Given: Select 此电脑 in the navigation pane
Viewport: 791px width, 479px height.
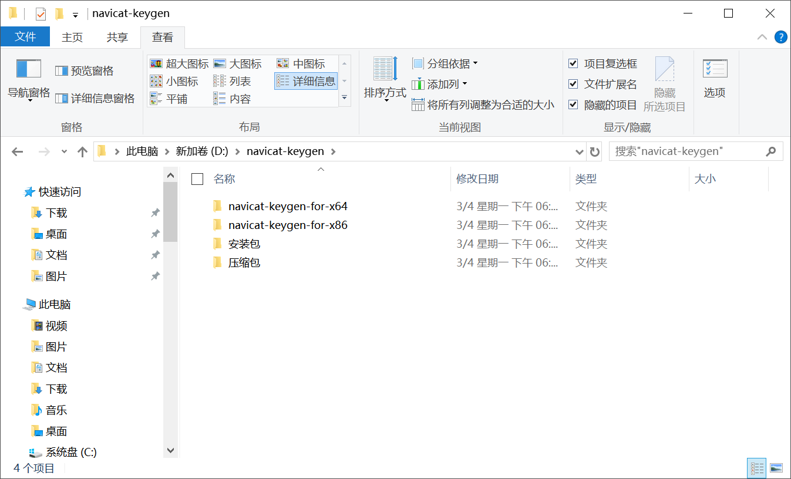Looking at the screenshot, I should (55, 305).
